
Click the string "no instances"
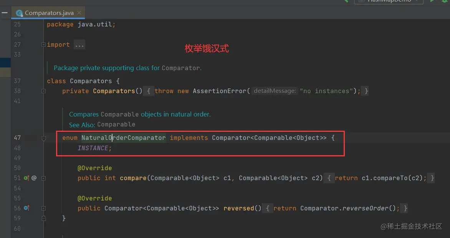click(x=326, y=91)
